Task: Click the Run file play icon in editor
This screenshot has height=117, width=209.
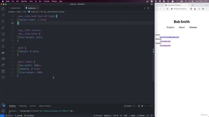Action: [x=144, y=8]
